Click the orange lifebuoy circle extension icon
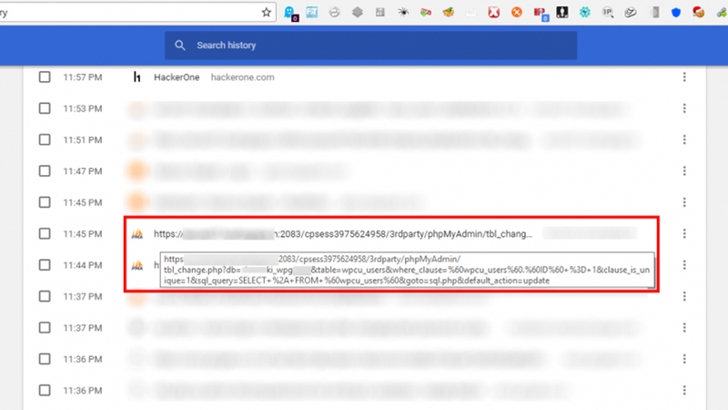 (x=516, y=13)
